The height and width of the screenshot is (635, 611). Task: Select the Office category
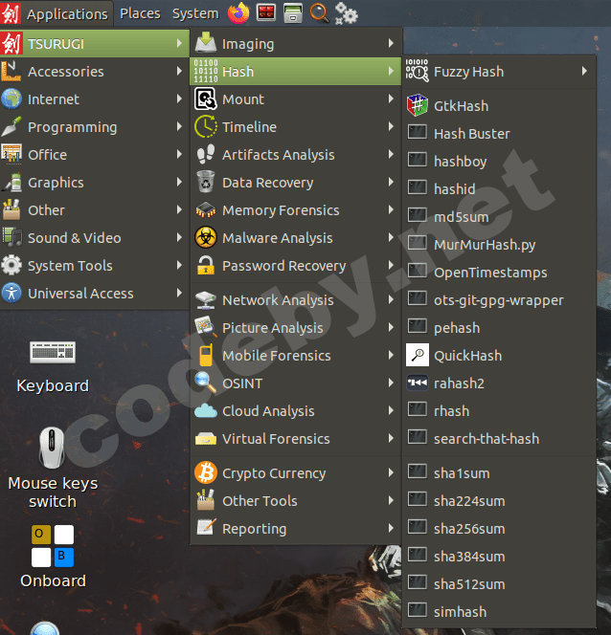pos(95,154)
